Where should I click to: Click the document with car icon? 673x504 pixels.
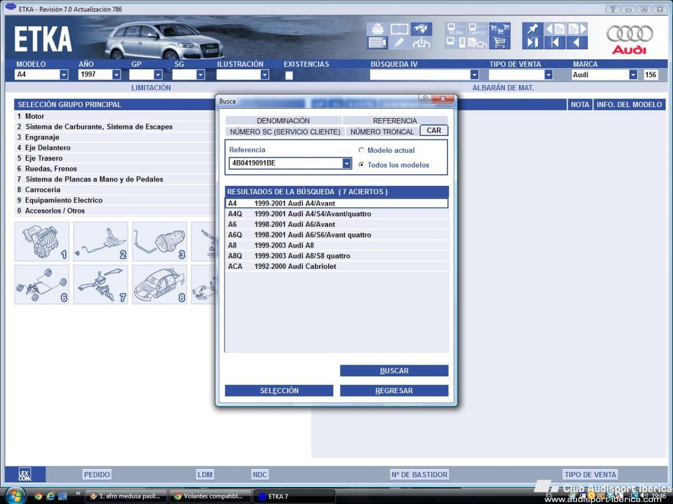(478, 43)
